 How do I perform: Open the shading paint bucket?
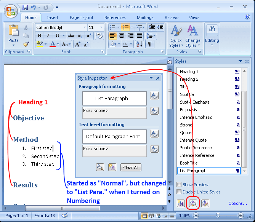tap(113, 44)
